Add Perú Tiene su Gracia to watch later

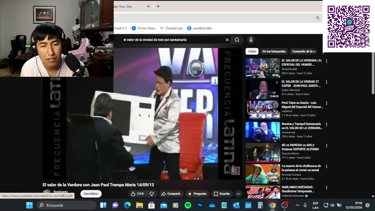point(276,105)
